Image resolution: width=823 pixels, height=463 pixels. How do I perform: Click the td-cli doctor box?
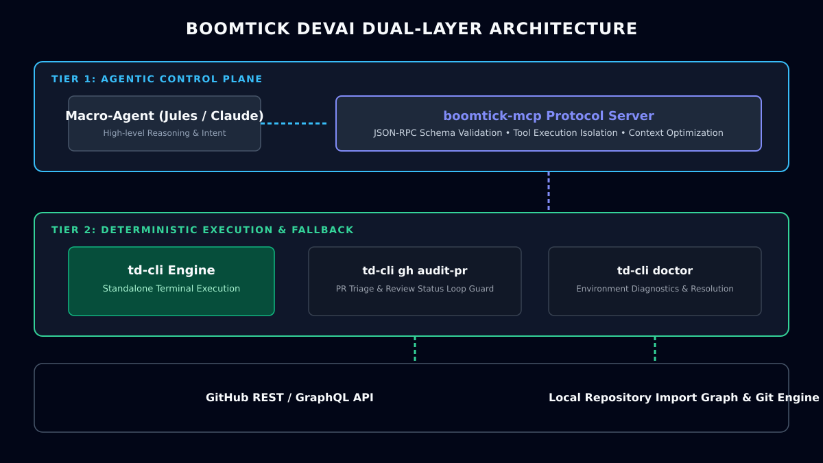(x=655, y=281)
